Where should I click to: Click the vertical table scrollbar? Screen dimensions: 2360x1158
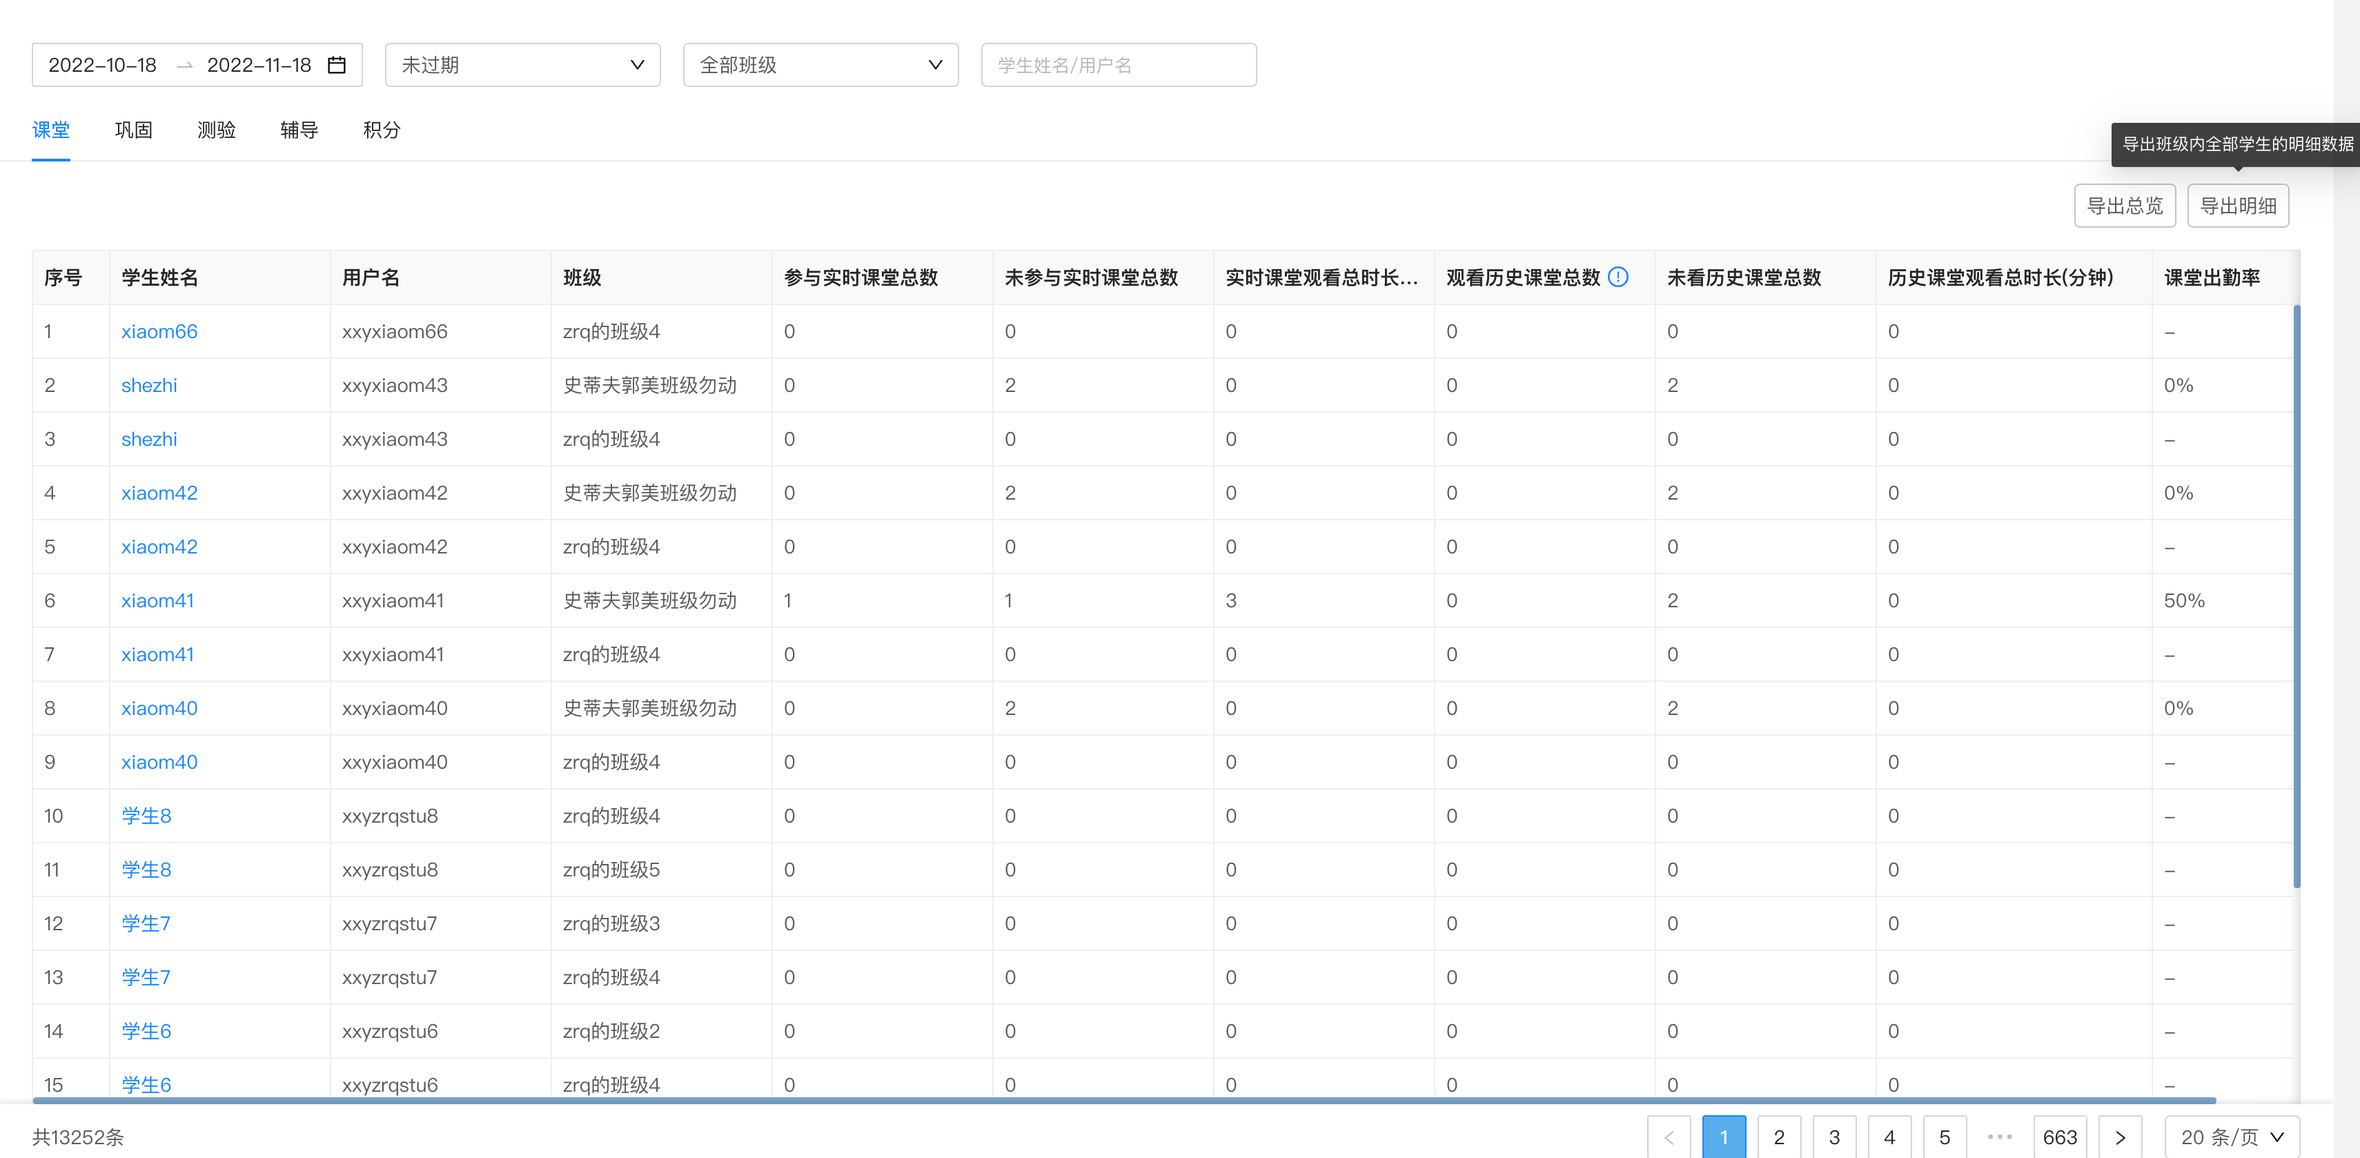[2297, 596]
